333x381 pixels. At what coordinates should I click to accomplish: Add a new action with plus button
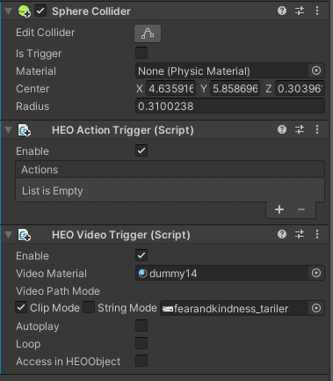279,209
